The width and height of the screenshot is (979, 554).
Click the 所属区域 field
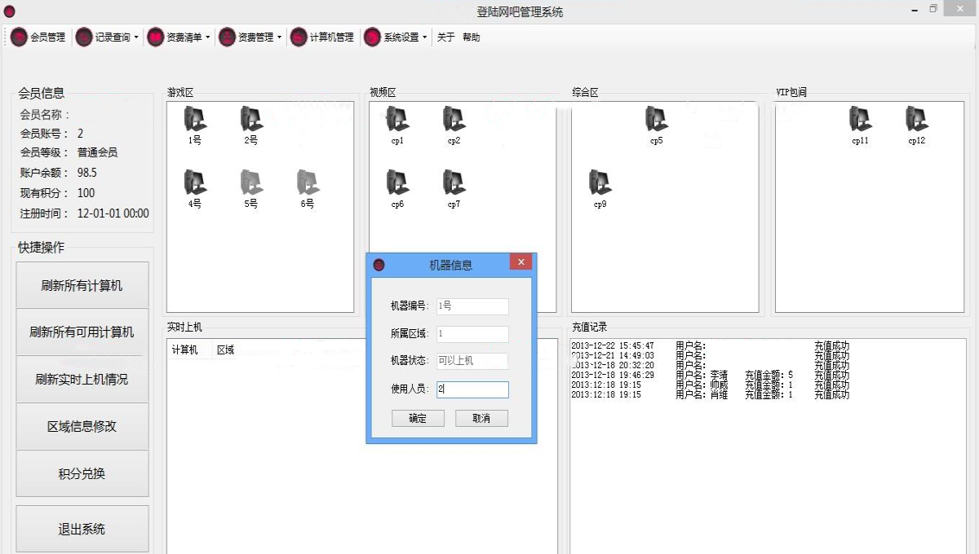pyautogui.click(x=472, y=334)
